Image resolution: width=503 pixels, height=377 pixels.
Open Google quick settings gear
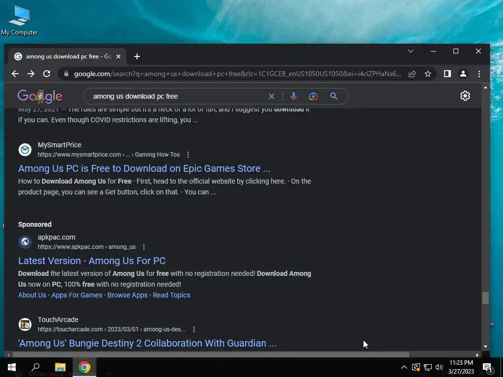[465, 96]
